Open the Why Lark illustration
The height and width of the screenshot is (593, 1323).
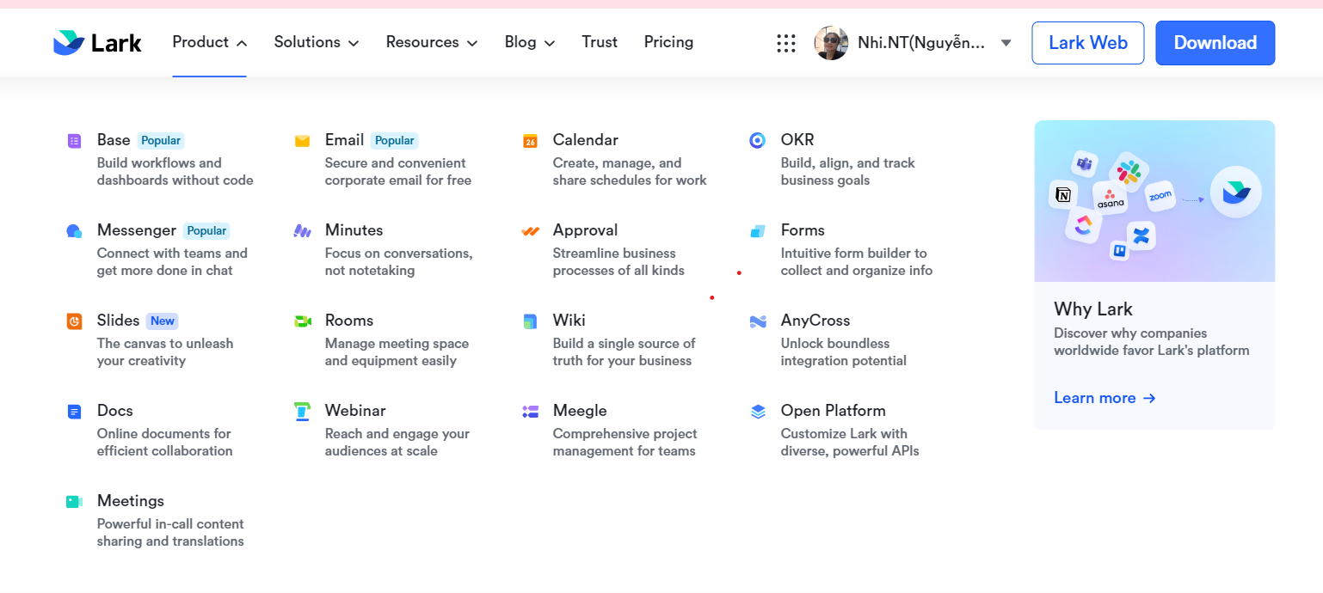(1154, 201)
